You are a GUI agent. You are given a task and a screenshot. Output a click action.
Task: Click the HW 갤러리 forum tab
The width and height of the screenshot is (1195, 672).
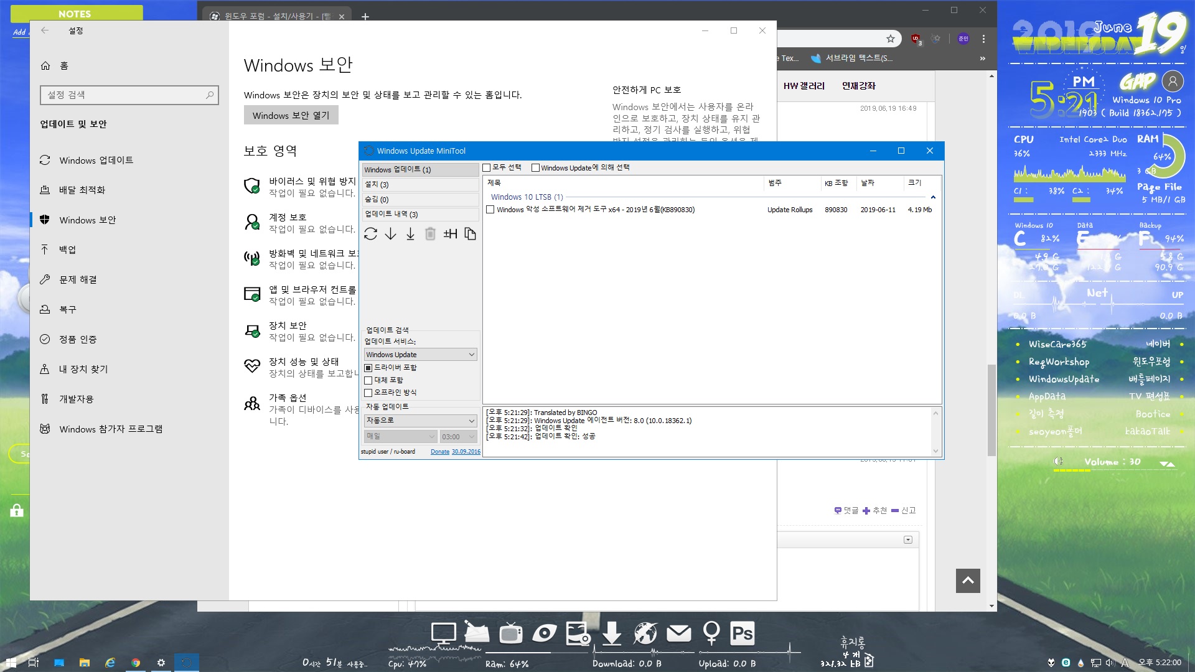click(x=804, y=86)
